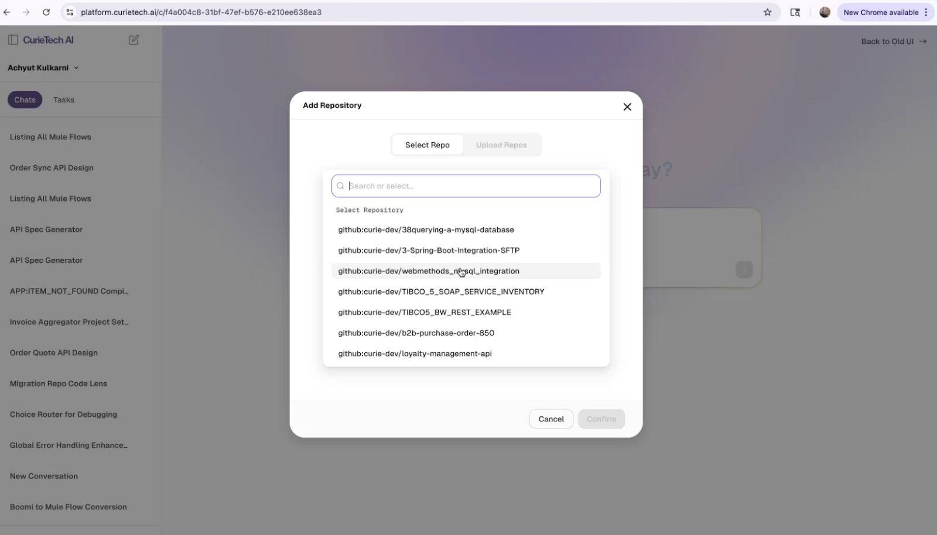Click the arrow beside Back to Old UI
The width and height of the screenshot is (937, 535).
click(x=922, y=41)
